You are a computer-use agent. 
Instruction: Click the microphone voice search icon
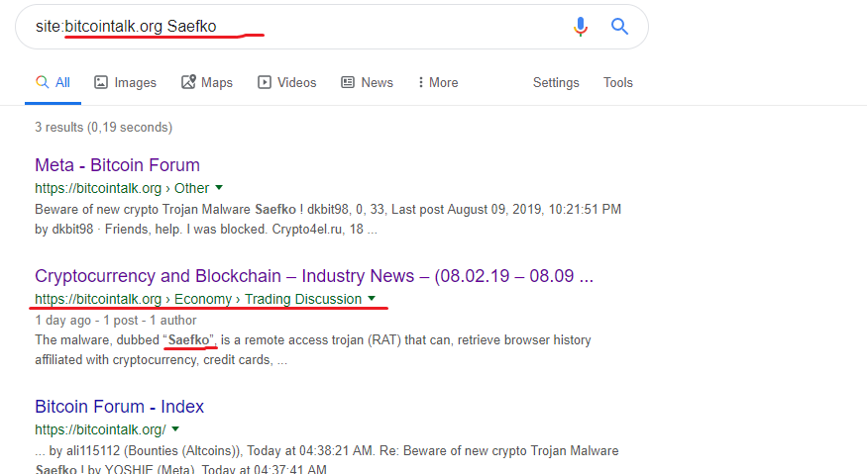[x=580, y=27]
